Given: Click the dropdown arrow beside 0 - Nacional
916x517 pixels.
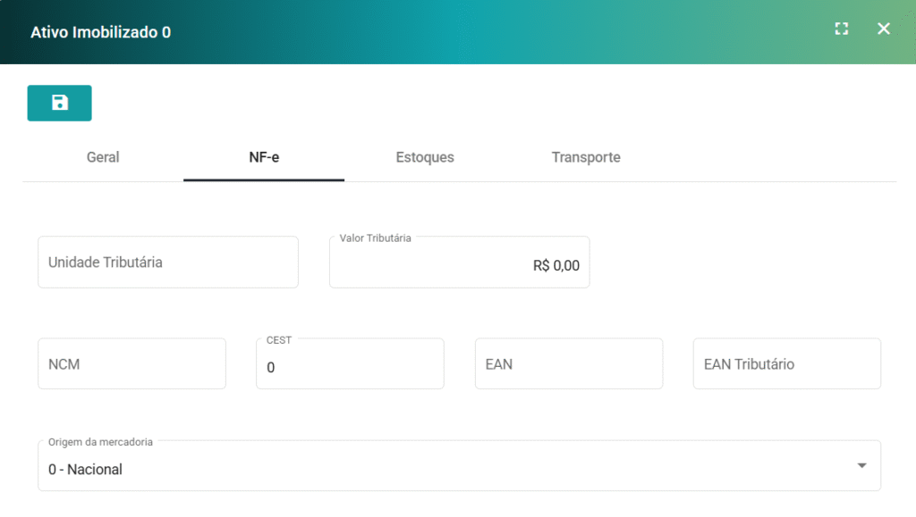Looking at the screenshot, I should point(861,466).
